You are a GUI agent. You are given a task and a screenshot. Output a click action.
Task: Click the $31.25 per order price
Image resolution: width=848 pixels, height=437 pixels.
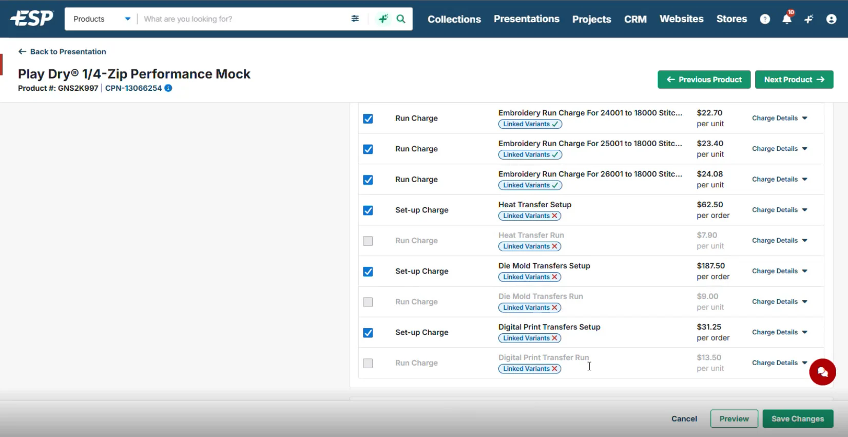[x=713, y=332]
